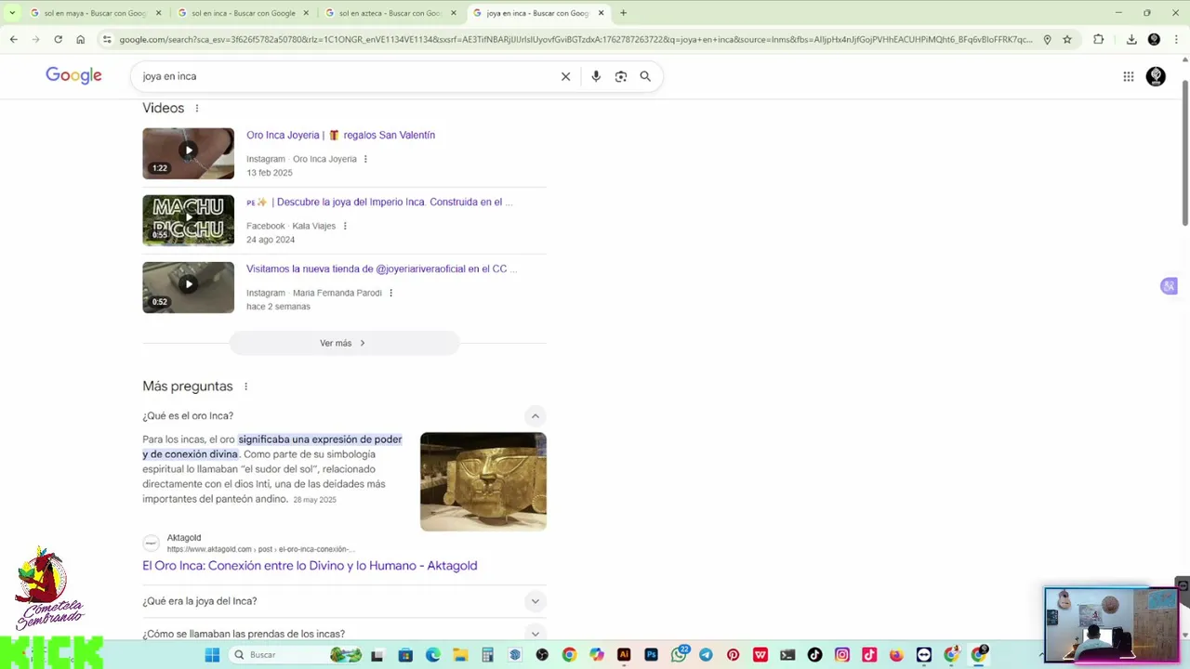Screen dimensions: 1190x669
Task: Open Photoshop from taskbar
Action: tap(651, 655)
